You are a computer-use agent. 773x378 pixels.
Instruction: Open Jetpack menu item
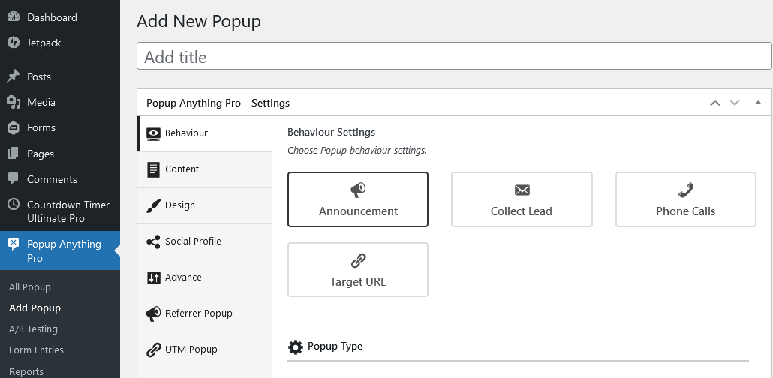pyautogui.click(x=59, y=43)
